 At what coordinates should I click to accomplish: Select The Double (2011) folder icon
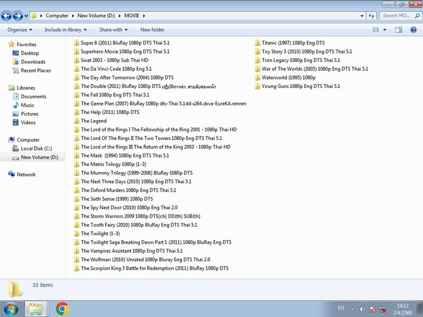(x=76, y=86)
